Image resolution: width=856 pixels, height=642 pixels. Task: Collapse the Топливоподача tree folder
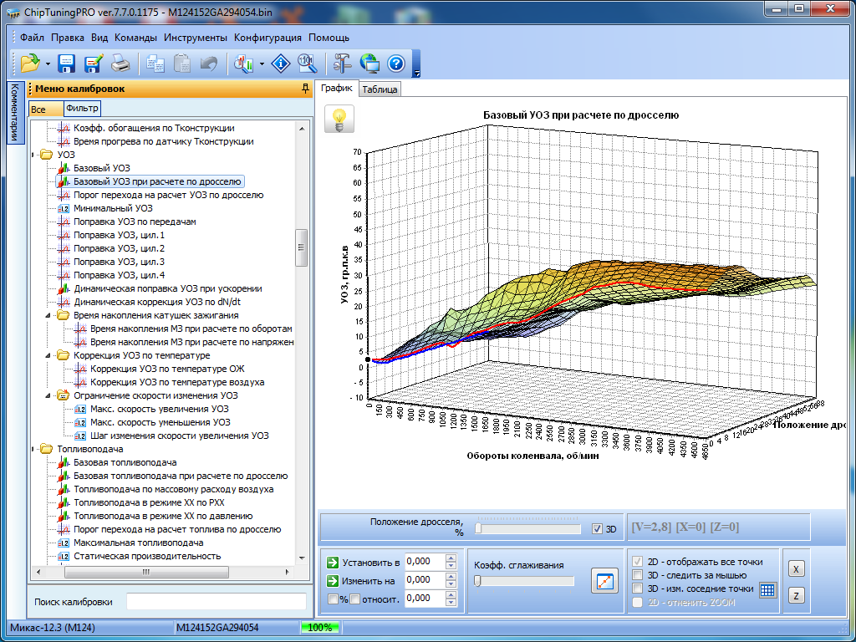pyautogui.click(x=33, y=449)
